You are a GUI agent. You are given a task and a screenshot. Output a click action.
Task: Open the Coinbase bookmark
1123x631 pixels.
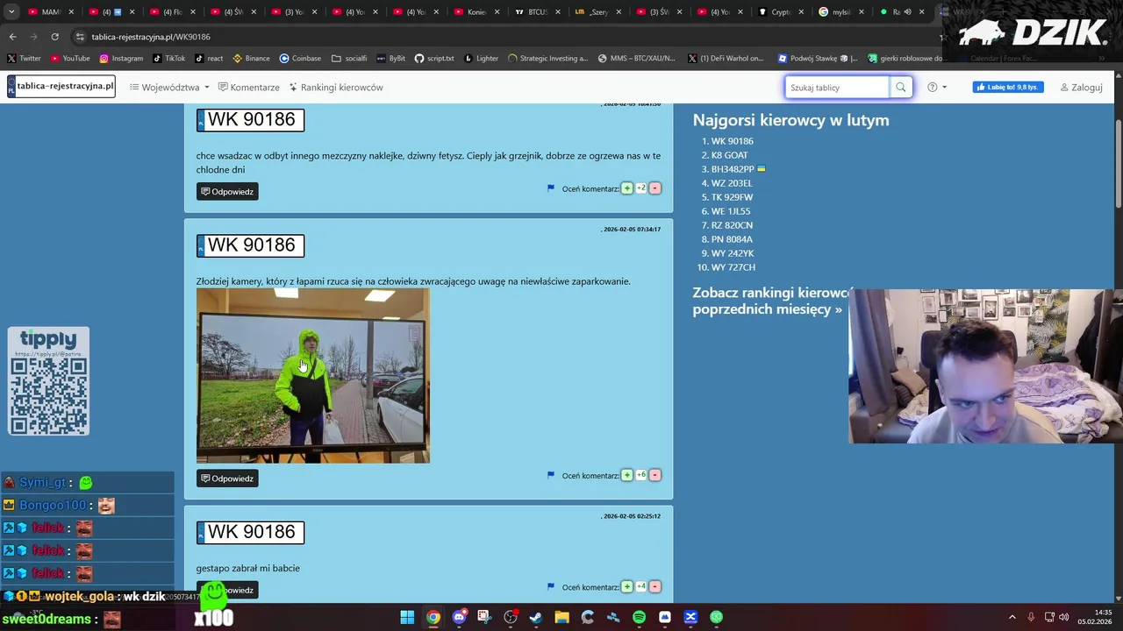click(x=300, y=58)
